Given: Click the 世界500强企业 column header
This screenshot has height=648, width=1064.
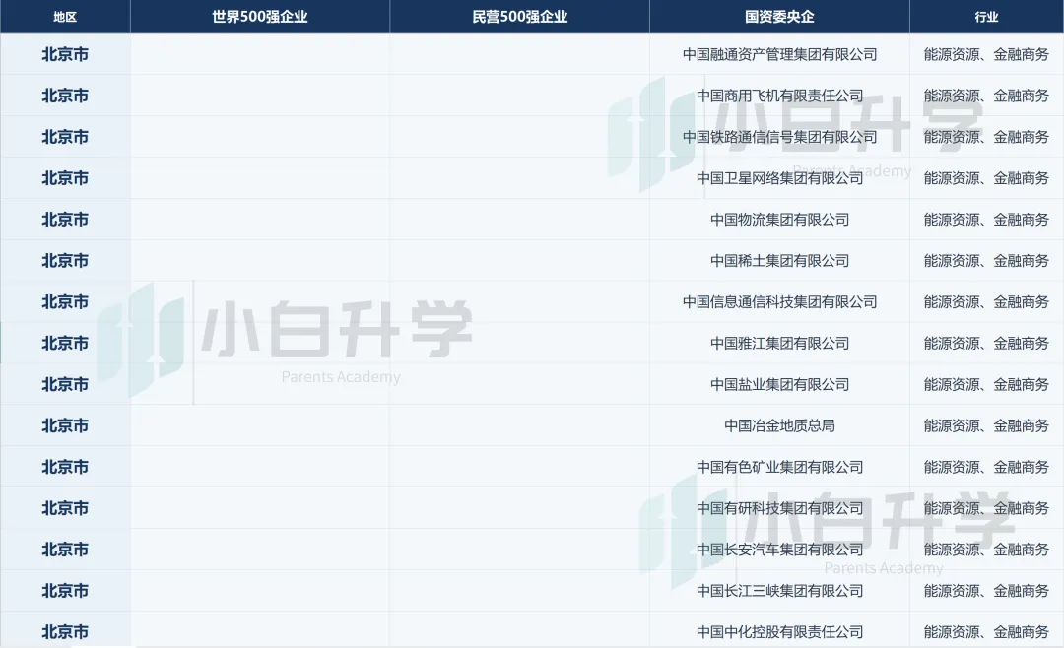Looking at the screenshot, I should pyautogui.click(x=260, y=17).
